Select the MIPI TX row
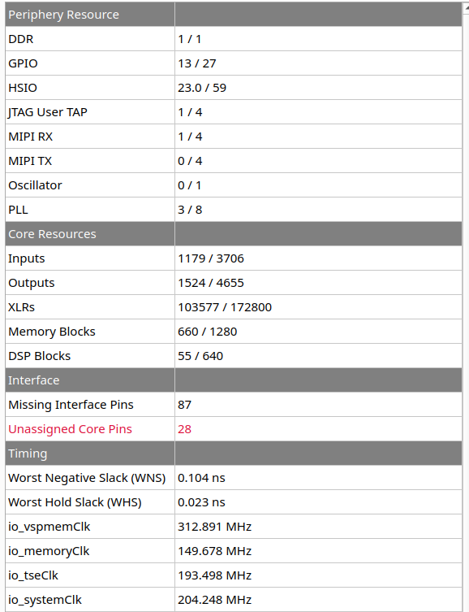 pos(234,161)
